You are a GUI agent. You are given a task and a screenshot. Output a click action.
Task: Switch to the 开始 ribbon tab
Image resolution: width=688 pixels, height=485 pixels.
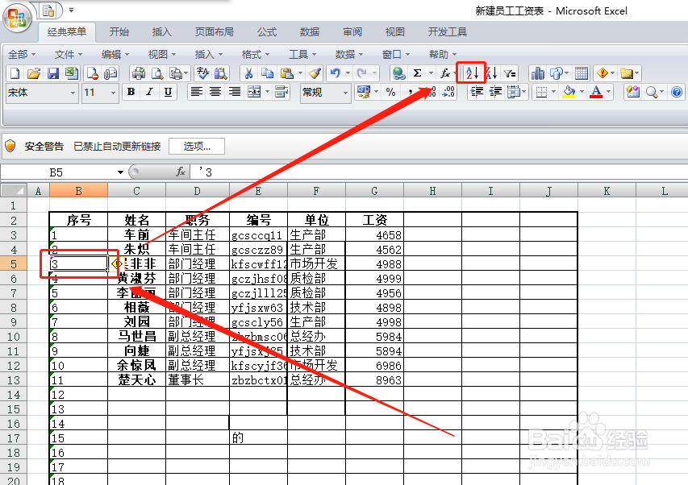tap(119, 31)
